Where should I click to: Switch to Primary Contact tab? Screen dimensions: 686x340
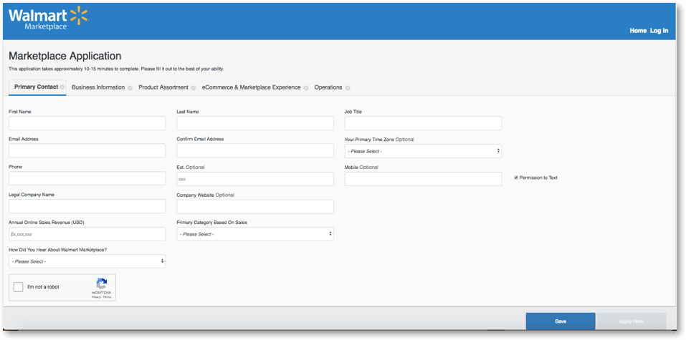click(37, 87)
